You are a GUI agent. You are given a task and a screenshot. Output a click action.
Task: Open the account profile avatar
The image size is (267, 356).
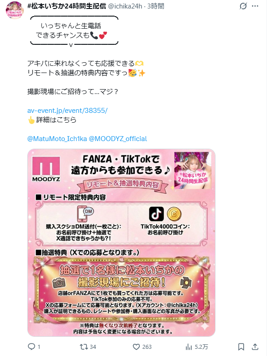[14, 10]
